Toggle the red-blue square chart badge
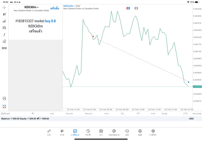The width and height of the screenshot is (202, 141). click(128, 8)
